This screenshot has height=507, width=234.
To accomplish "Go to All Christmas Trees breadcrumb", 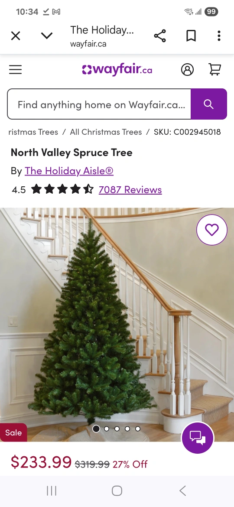I will (106, 132).
